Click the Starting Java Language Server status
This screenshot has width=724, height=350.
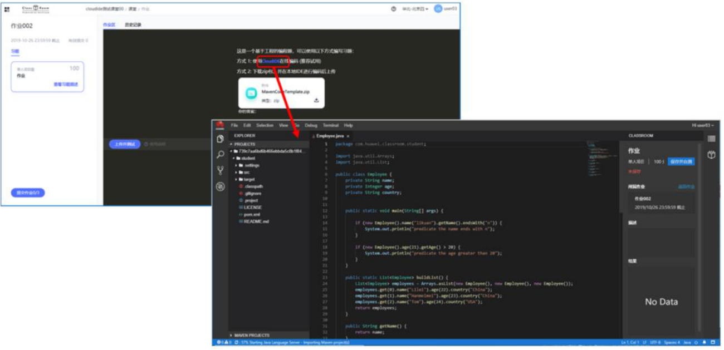292,342
